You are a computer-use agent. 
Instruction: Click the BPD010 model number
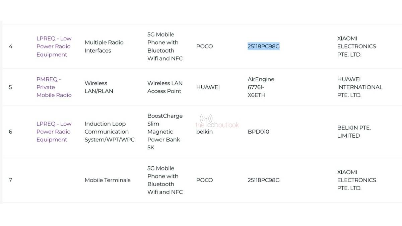click(258, 132)
